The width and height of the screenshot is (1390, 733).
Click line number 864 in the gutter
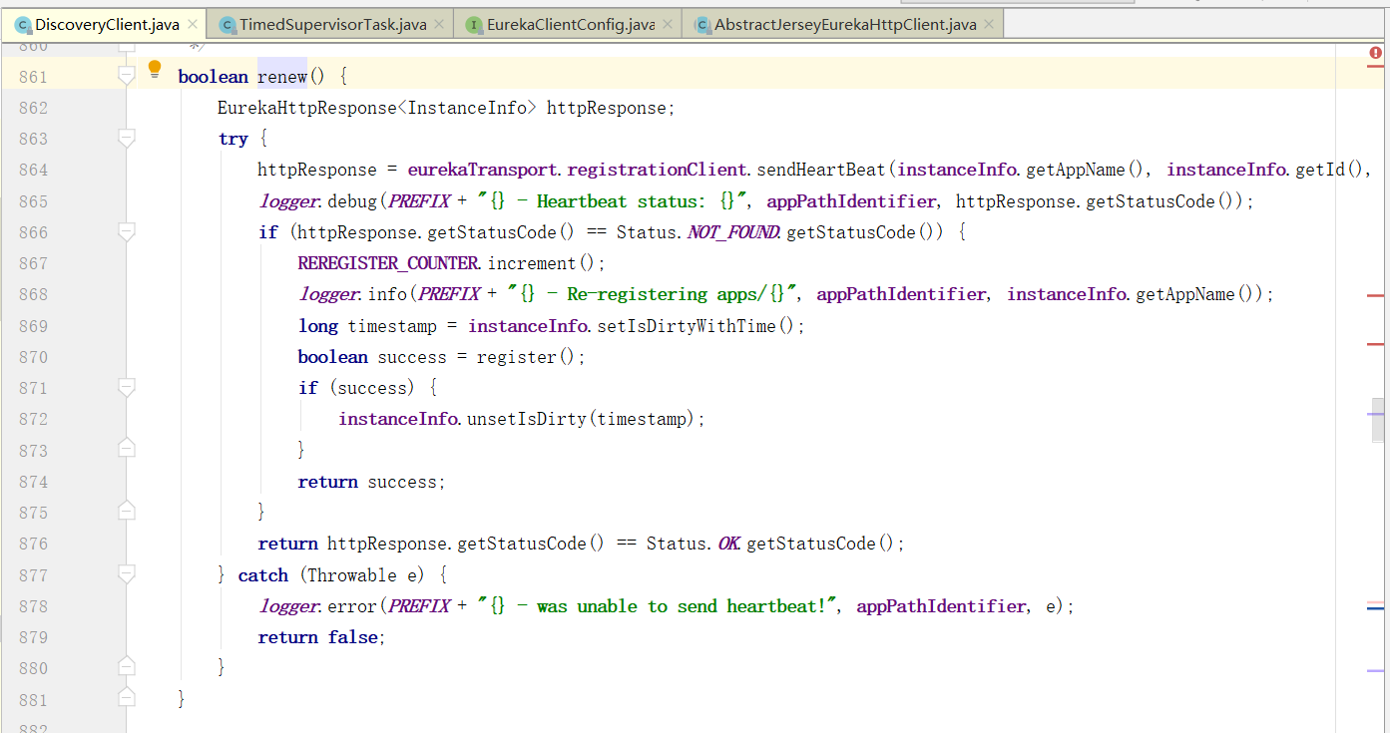(33, 171)
